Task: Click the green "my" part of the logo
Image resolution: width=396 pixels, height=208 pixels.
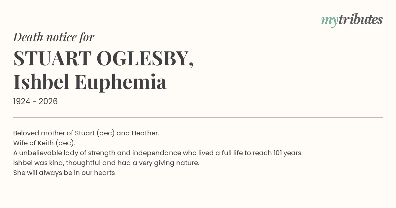Action: coord(329,20)
